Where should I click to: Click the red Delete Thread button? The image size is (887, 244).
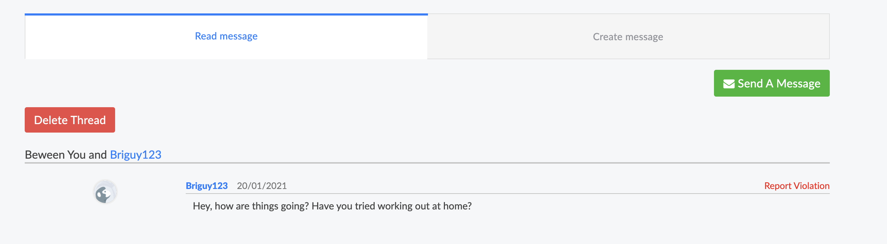pyautogui.click(x=70, y=120)
